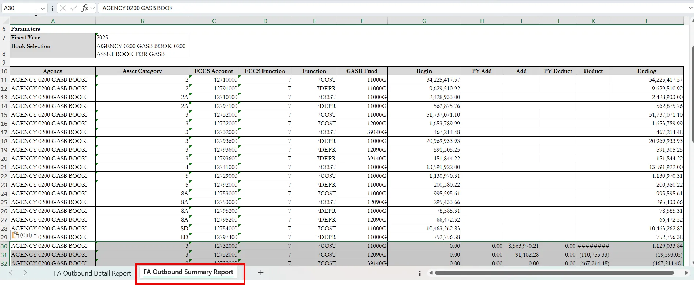Image resolution: width=694 pixels, height=285 pixels.
Task: Select the FA Outbound Summary Report tab
Action: pos(188,272)
